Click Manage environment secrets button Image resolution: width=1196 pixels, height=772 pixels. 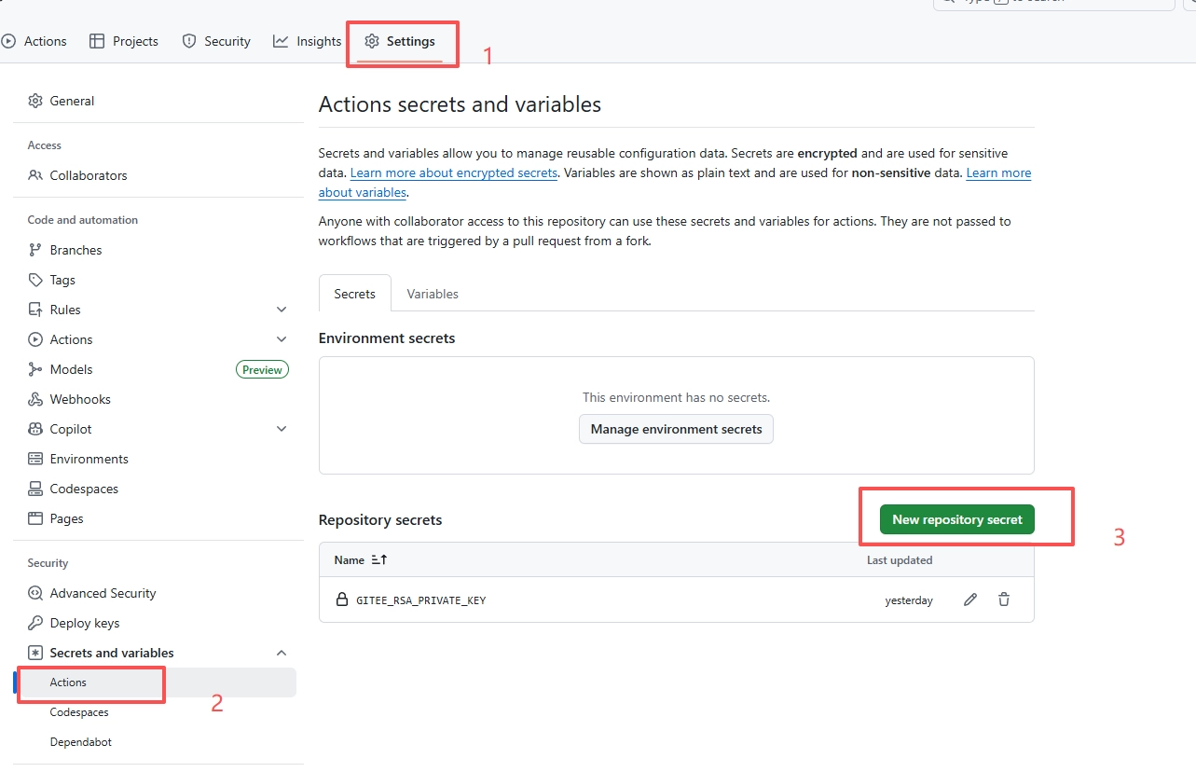676,429
